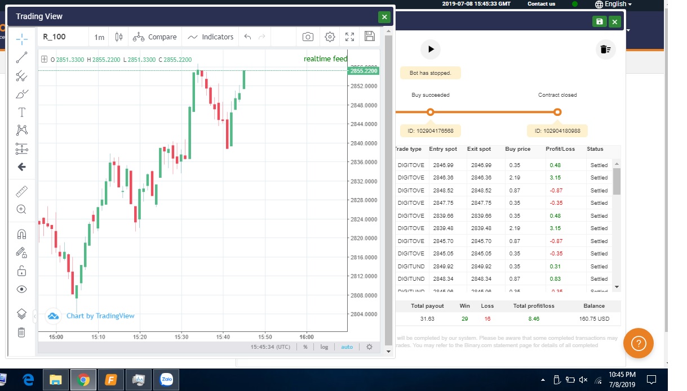Remove drawings with the trash icon
This screenshot has width=687, height=391.
21,332
